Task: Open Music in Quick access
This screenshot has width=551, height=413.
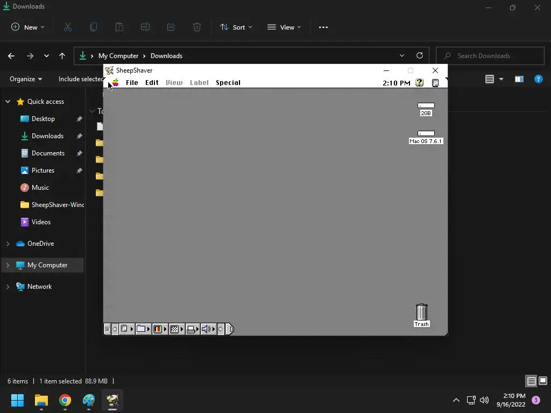Action: (x=40, y=188)
